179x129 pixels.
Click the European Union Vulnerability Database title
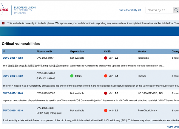coord(25,10)
